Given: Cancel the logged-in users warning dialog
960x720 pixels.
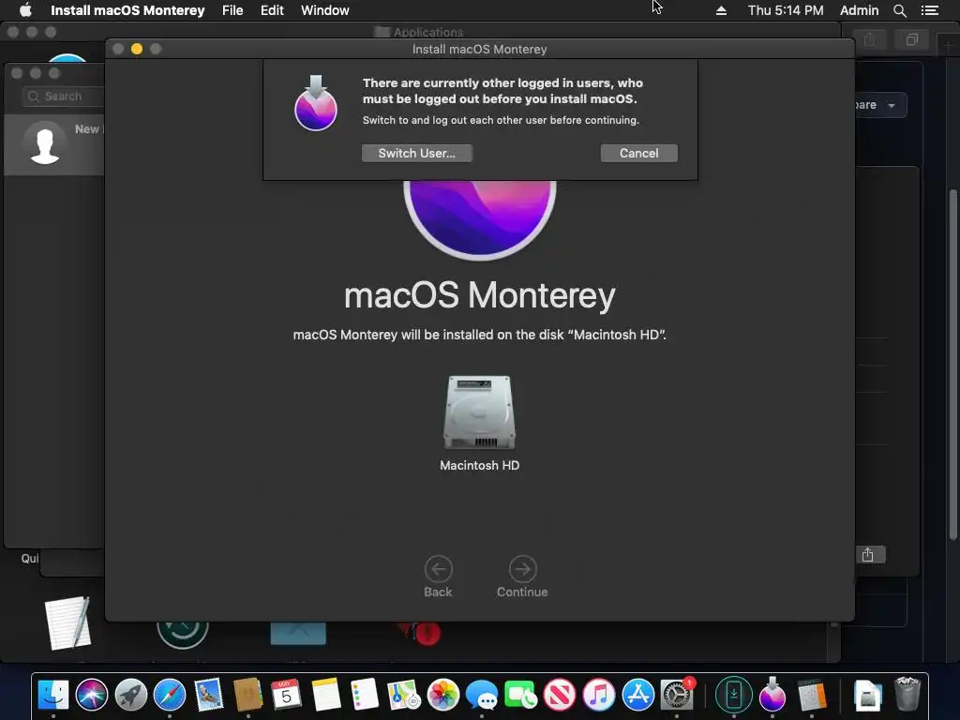Looking at the screenshot, I should tap(638, 153).
